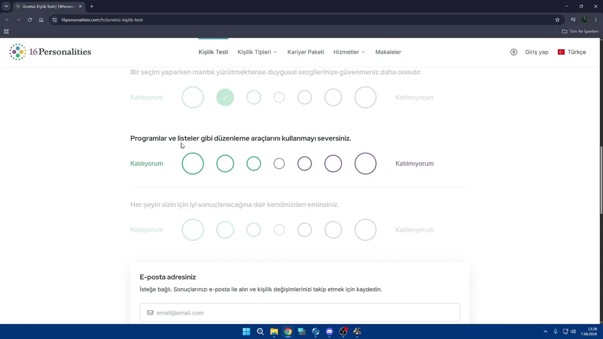Open volume control in system tray
This screenshot has width=603, height=339.
point(573,331)
